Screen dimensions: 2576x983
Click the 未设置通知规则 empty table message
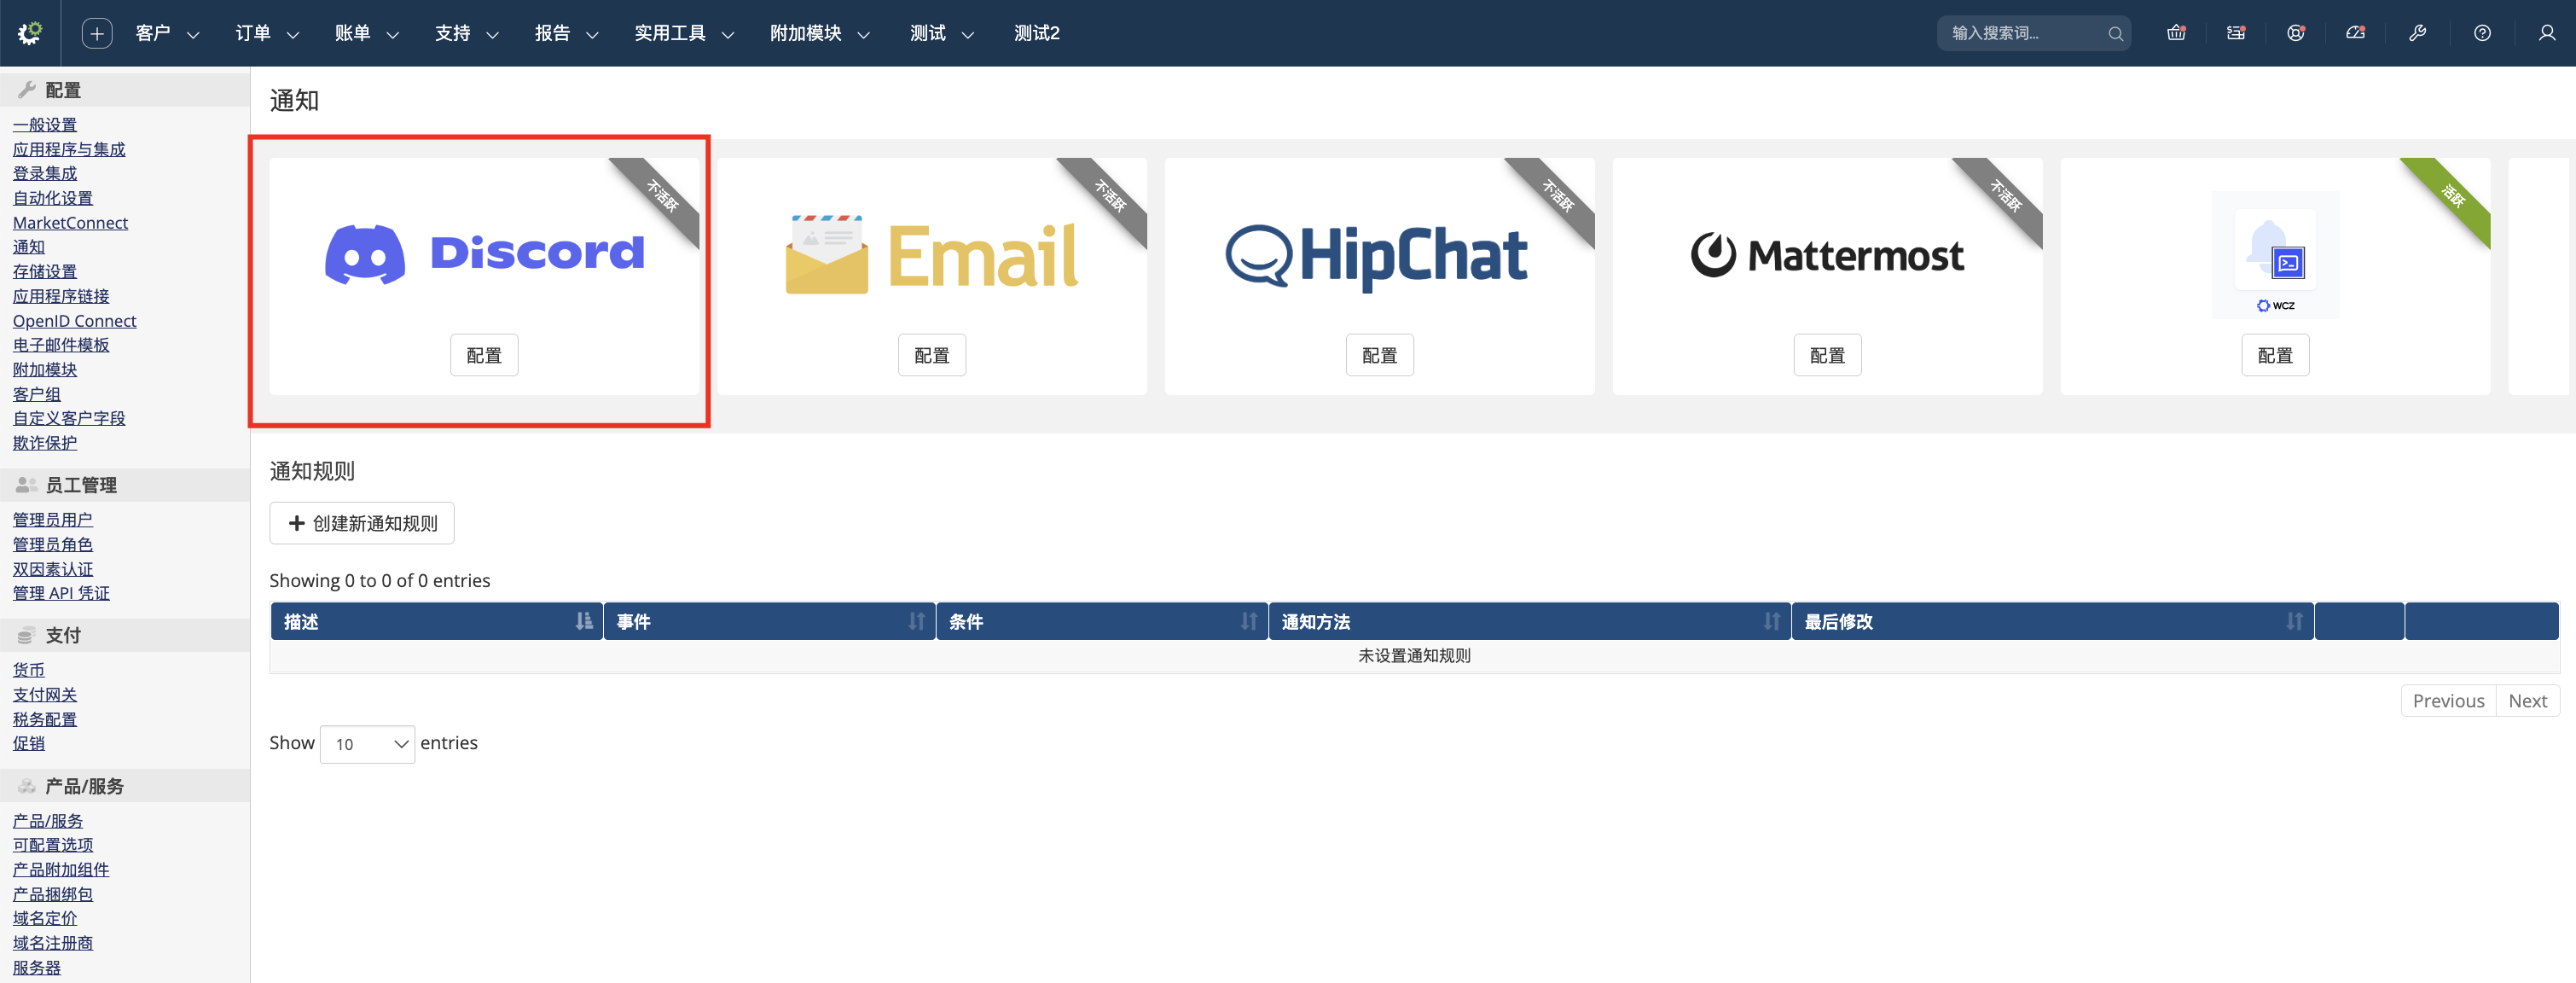pos(1414,656)
